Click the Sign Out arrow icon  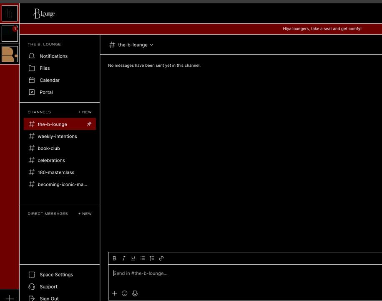[32, 298]
